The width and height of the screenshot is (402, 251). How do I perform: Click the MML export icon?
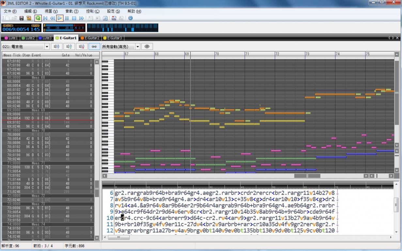click(x=114, y=18)
